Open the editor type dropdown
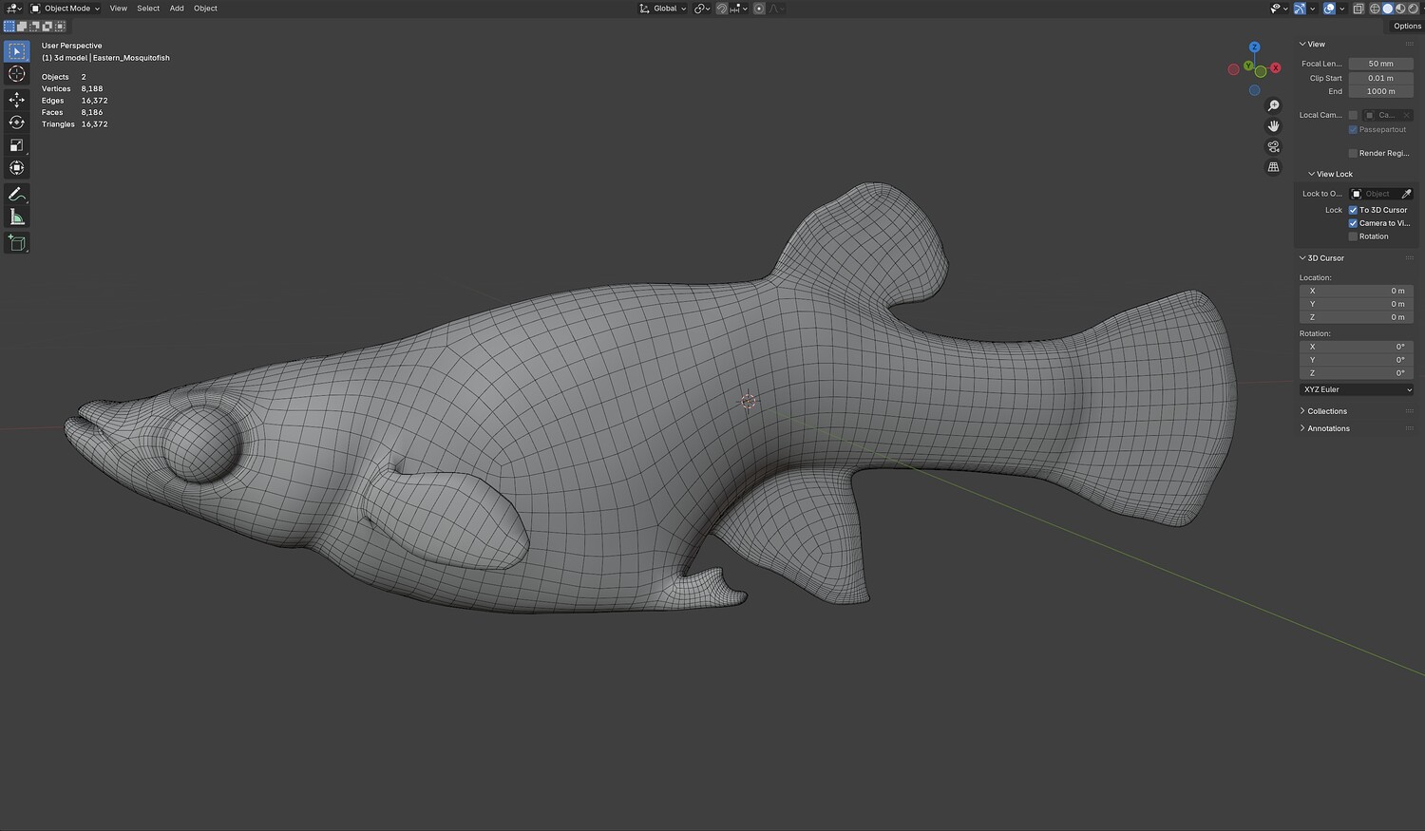Screen dimensions: 1425x831 [x=14, y=9]
